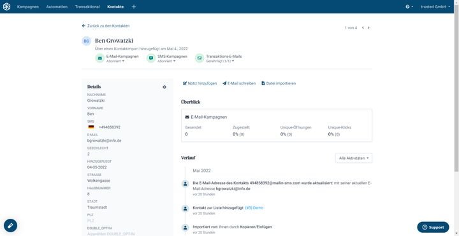Open the help question mark menu

(x=409, y=7)
